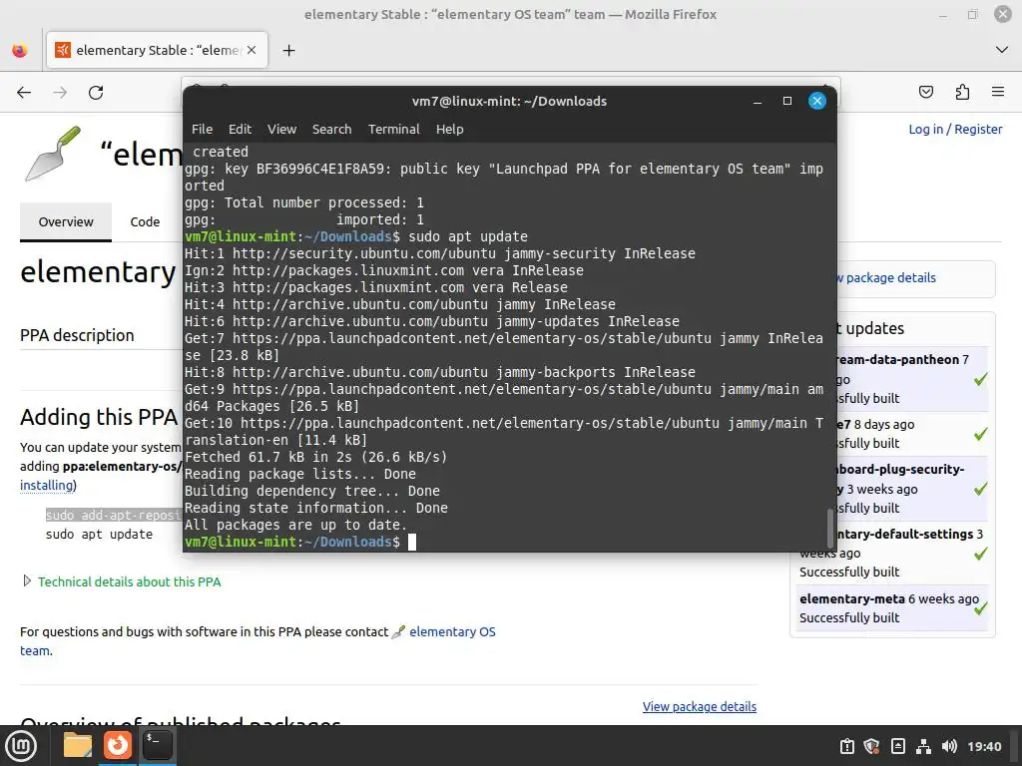Open the Terminal menu in terminal menubar
Viewport: 1022px width, 766px height.
[x=393, y=129]
